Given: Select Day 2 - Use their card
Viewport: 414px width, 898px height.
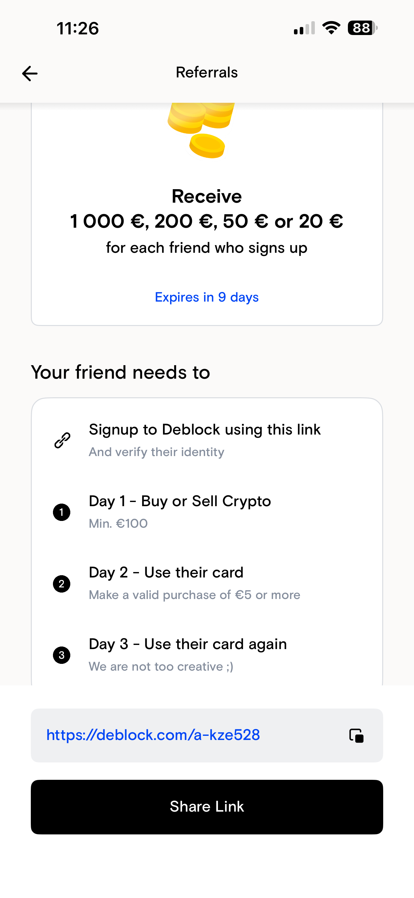Looking at the screenshot, I should [166, 572].
